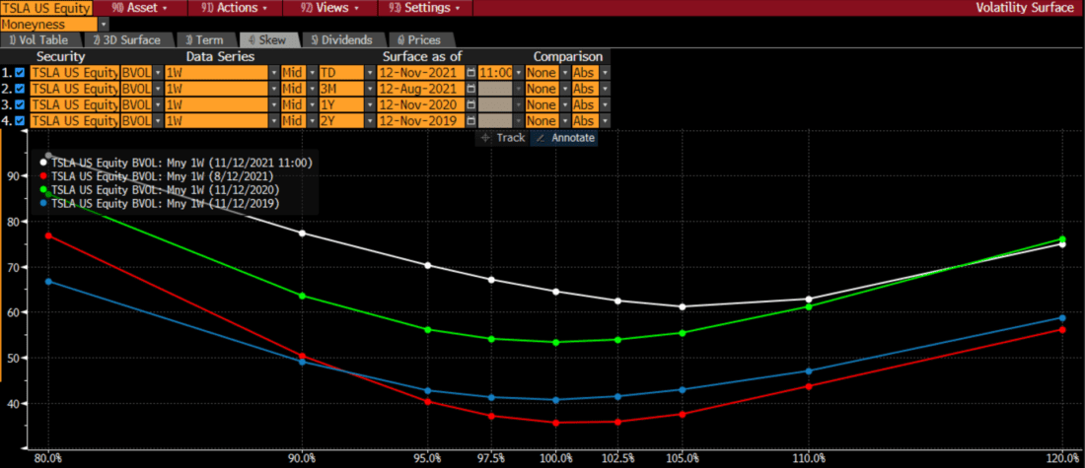Click the Security column header

(x=61, y=57)
